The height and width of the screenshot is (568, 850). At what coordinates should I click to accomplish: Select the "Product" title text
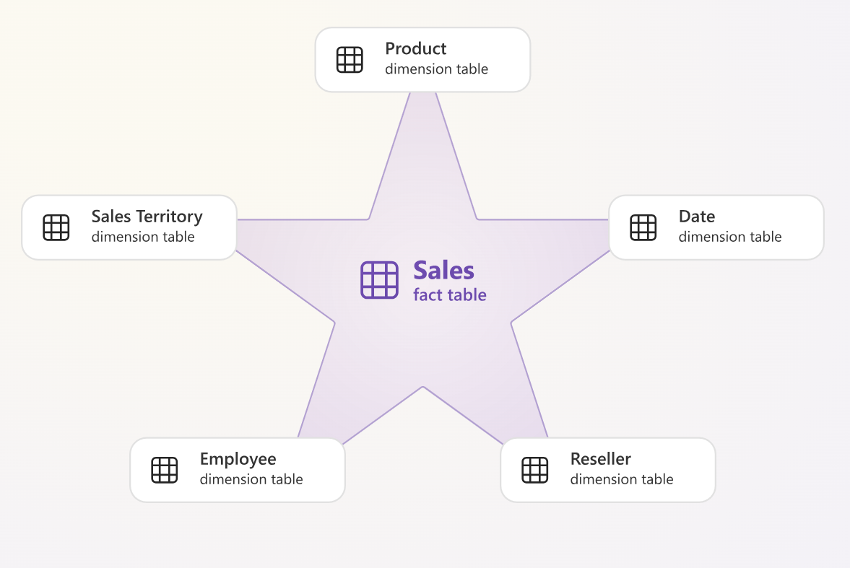click(x=415, y=49)
